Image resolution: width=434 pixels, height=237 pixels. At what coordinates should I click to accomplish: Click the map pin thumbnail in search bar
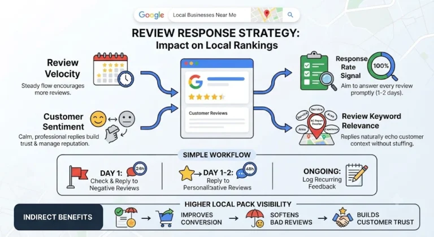coord(267,15)
